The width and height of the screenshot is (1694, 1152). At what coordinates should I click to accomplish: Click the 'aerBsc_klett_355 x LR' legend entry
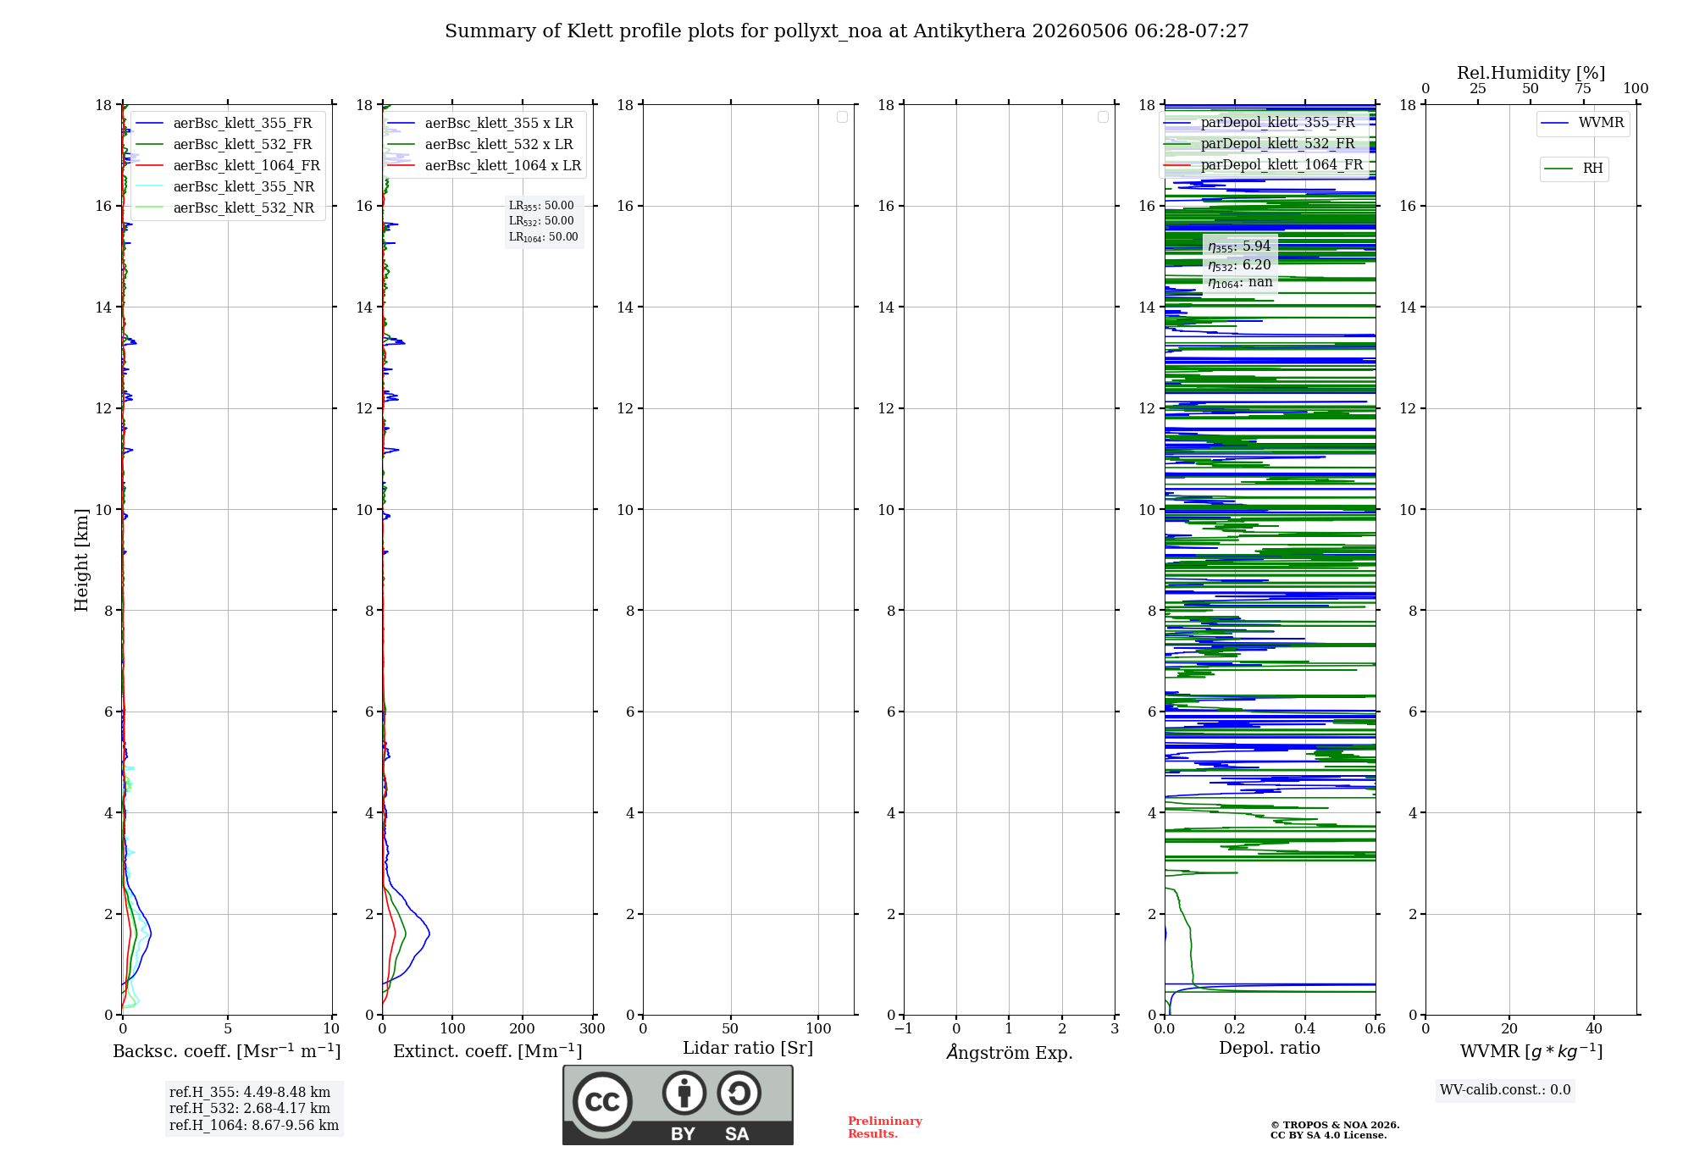485,124
